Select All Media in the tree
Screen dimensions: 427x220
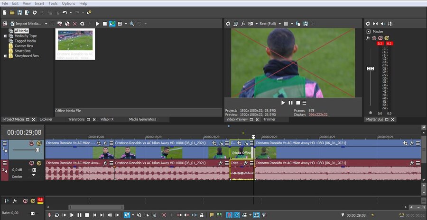pos(21,31)
